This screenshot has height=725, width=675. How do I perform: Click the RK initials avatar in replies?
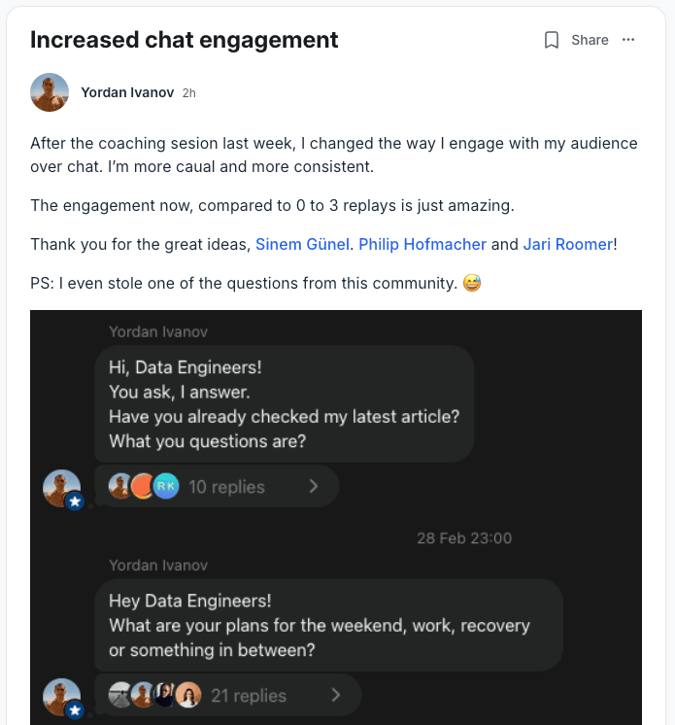(166, 486)
